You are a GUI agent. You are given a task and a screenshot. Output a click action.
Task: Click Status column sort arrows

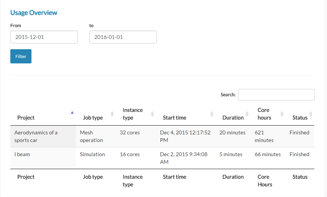[x=311, y=114]
